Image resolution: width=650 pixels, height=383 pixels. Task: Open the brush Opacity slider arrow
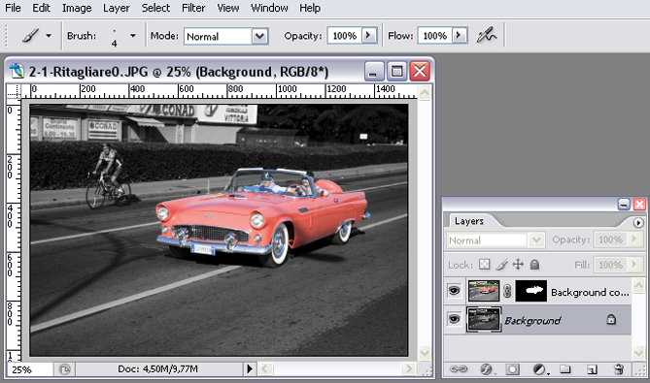pyautogui.click(x=368, y=36)
